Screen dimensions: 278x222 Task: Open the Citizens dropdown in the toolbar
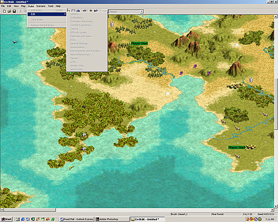click(x=126, y=12)
